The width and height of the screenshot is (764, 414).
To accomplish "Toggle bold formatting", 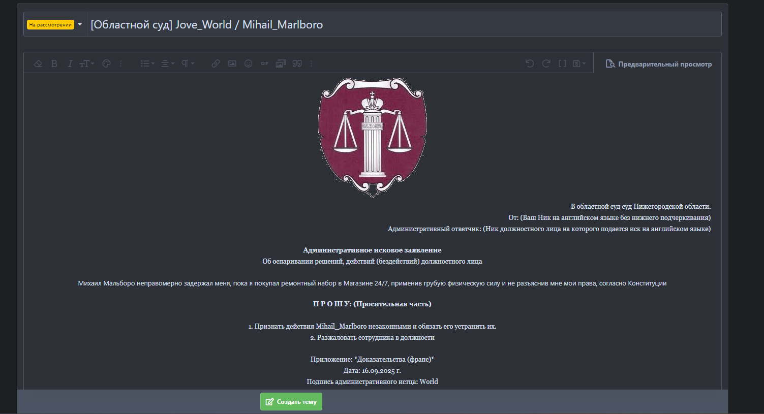I will coord(54,63).
